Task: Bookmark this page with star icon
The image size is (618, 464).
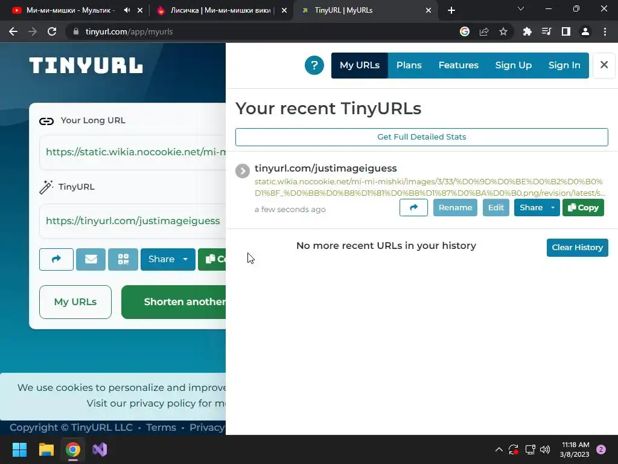Action: 503,31
